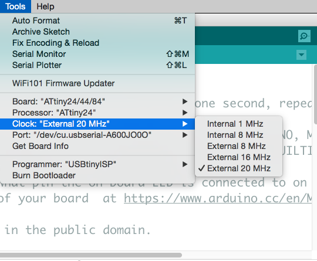Click the vertical editor scrollbar thumb
This screenshot has width=317, height=261.
[x=316, y=94]
